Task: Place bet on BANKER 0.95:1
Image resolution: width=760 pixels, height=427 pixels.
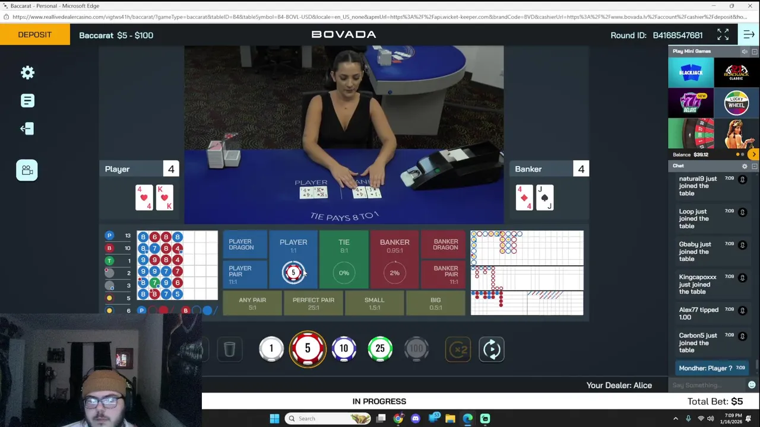Action: [x=394, y=260]
